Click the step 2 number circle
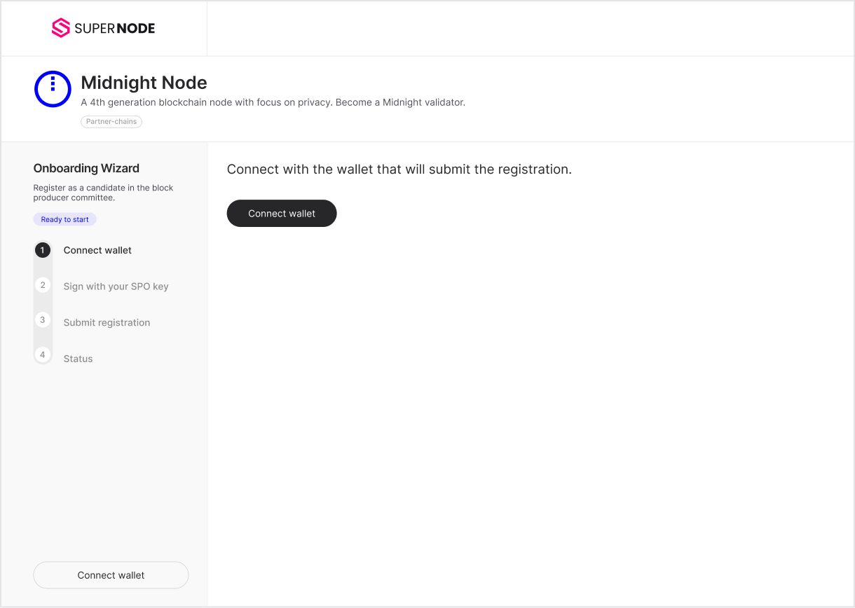This screenshot has height=608, width=855. 43,286
